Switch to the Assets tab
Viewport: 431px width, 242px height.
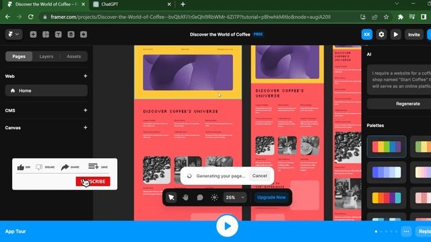(73, 56)
